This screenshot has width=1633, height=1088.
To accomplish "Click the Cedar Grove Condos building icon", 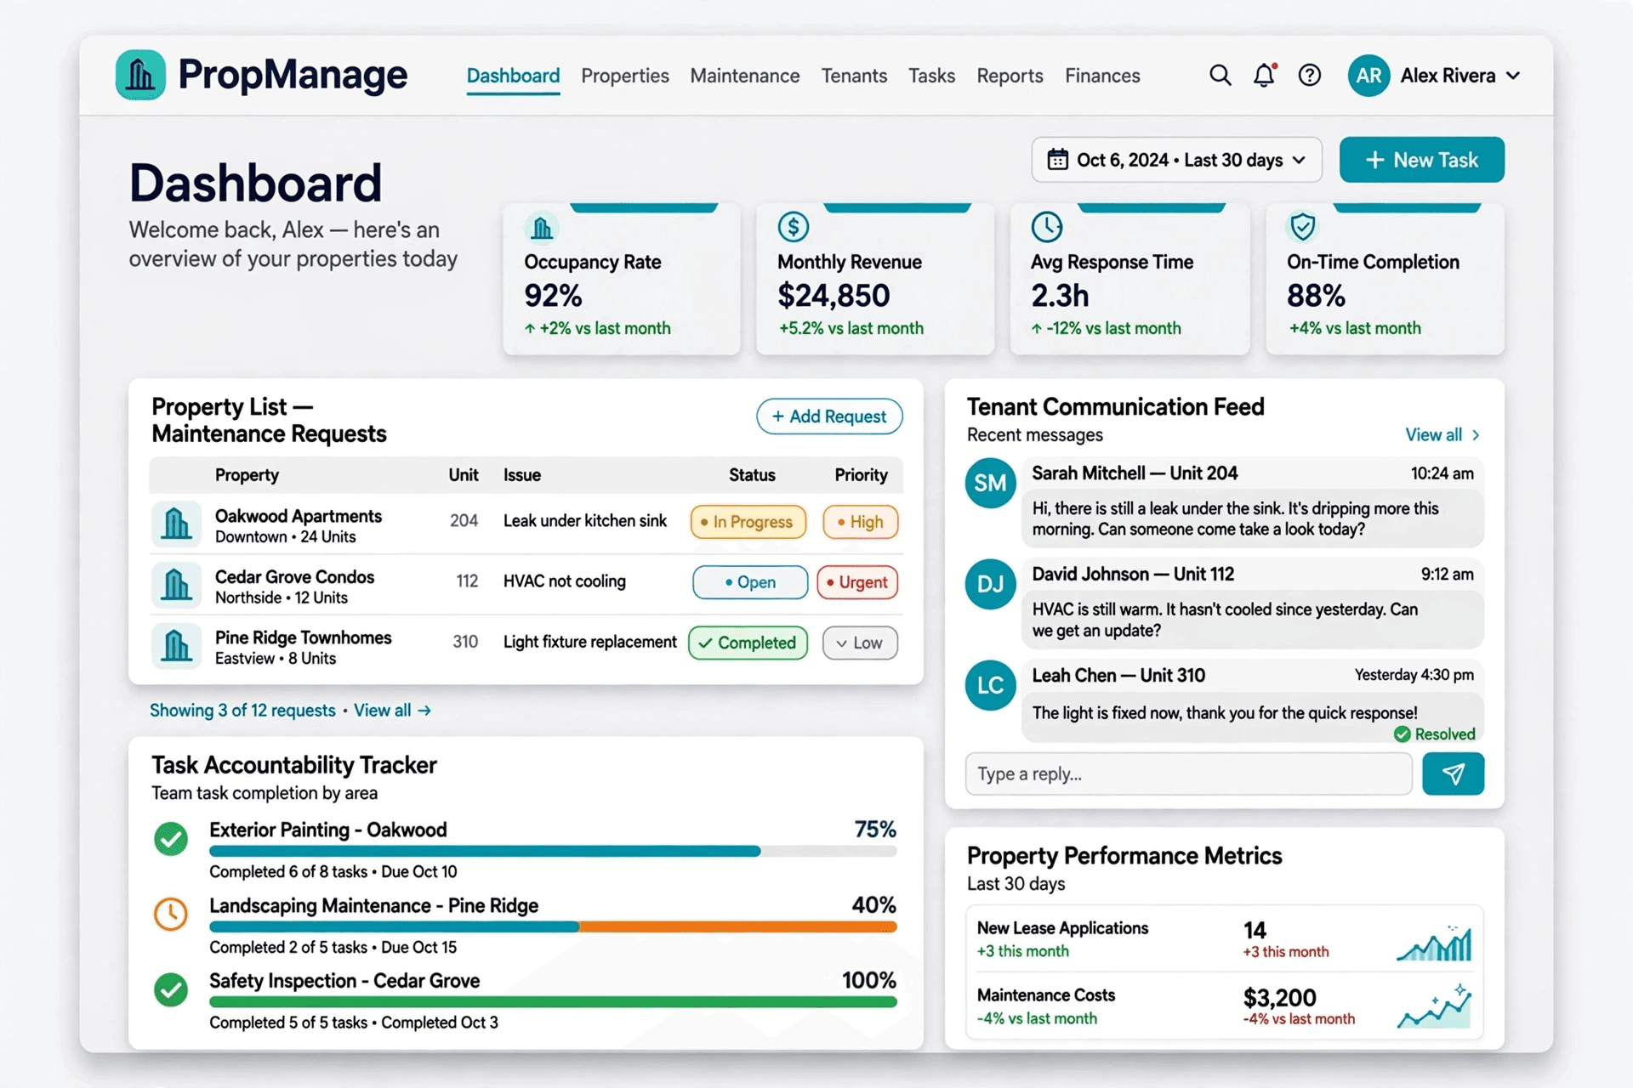I will click(176, 585).
